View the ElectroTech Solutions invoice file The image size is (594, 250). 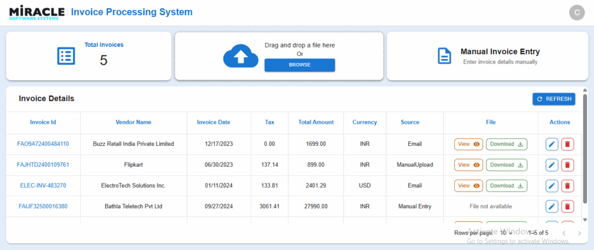pyautogui.click(x=469, y=185)
